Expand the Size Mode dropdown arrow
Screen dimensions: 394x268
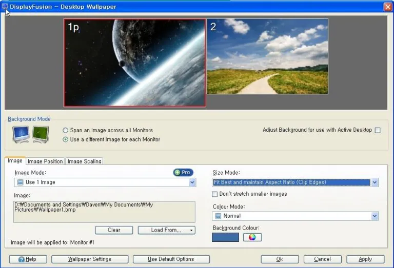375,182
